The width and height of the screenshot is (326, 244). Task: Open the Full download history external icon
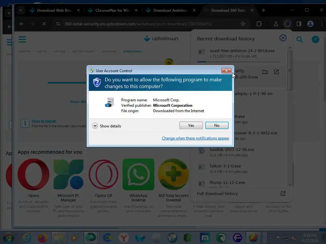click(283, 193)
